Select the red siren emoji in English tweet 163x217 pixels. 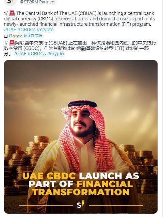[x=12, y=13]
